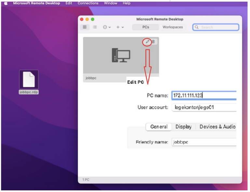Select the jobbpc computer thumbnail
Screen dimensions: 250x192
coord(121,55)
